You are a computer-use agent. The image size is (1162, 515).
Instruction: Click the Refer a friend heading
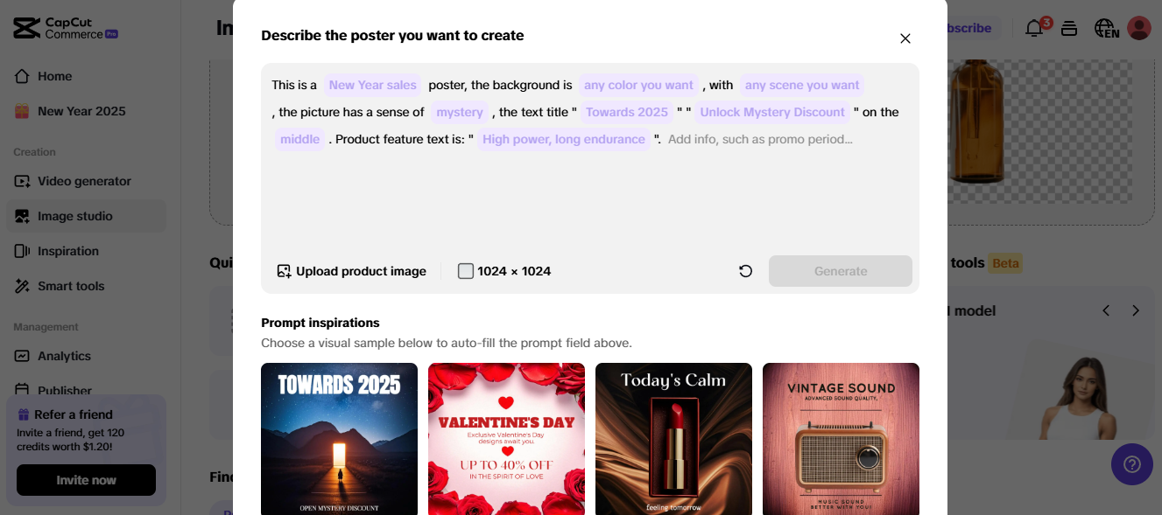[74, 414]
